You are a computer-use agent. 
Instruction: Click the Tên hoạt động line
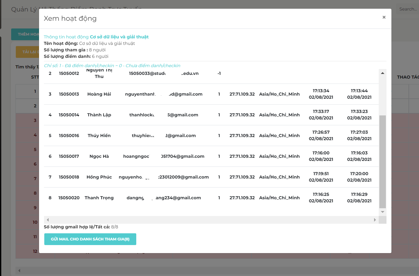pos(89,43)
